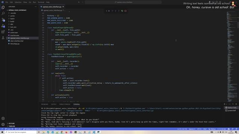Maximize the terminal panel size

(x=233, y=104)
